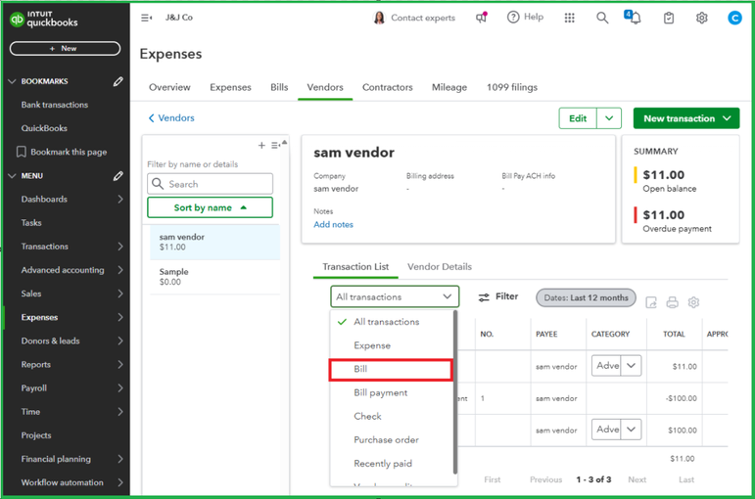The height and width of the screenshot is (499, 755).
Task: Click the Add notes link
Action: tap(333, 224)
